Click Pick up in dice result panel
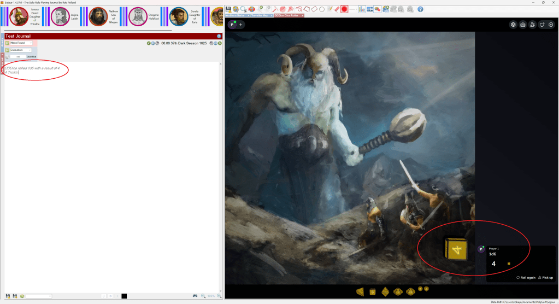559x304 pixels. coord(545,277)
